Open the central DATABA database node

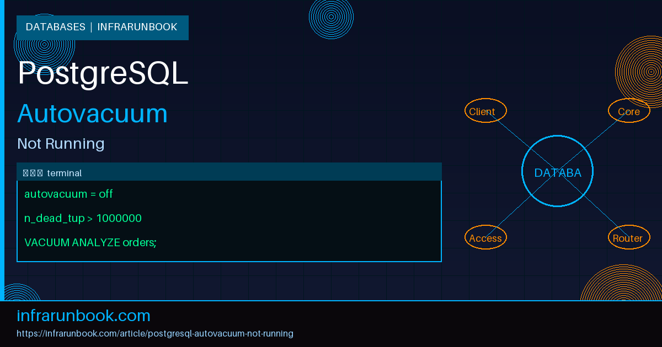[x=557, y=172]
